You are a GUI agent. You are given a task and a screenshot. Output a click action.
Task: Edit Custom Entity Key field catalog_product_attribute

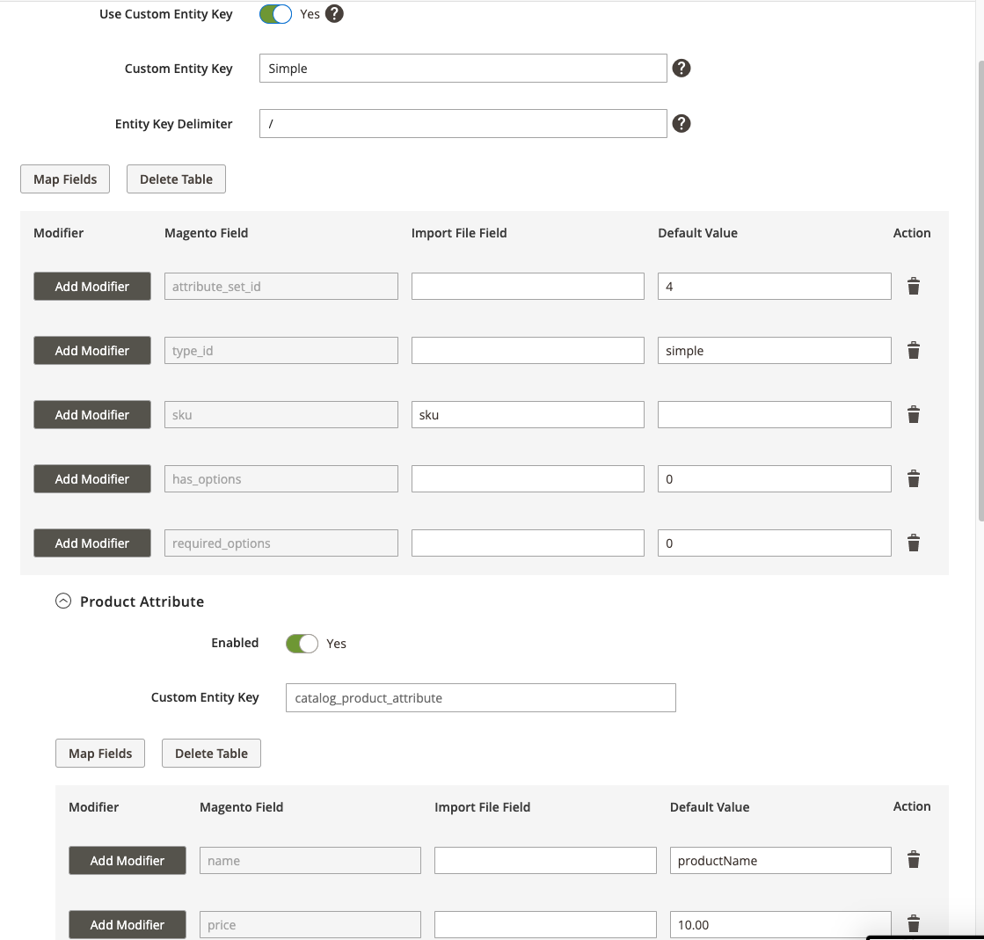pos(481,698)
